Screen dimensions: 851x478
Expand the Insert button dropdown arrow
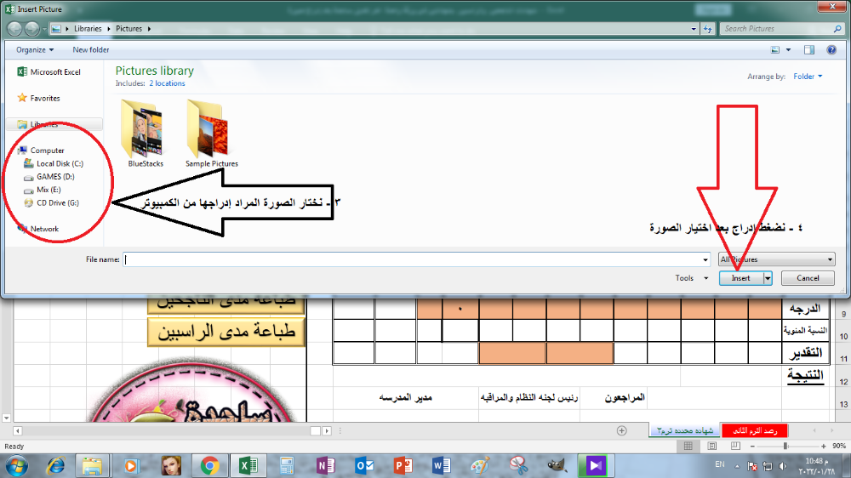coord(768,278)
